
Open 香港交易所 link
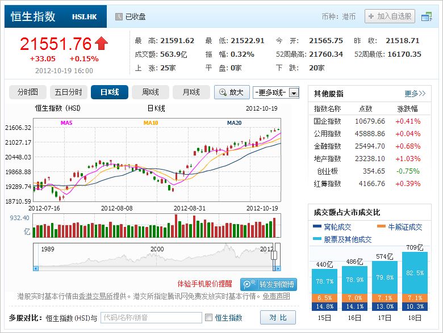click(x=95, y=296)
